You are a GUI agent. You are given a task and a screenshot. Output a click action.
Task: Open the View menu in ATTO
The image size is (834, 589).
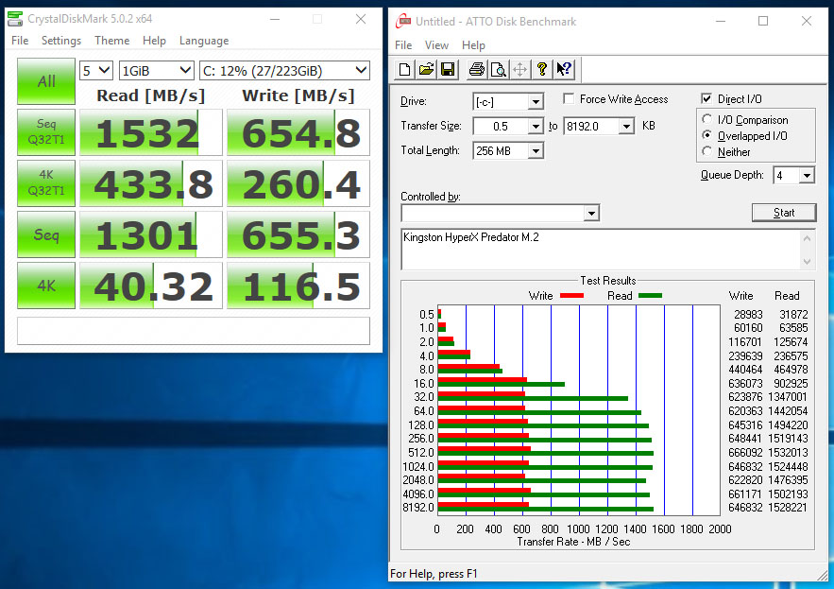pyautogui.click(x=436, y=45)
